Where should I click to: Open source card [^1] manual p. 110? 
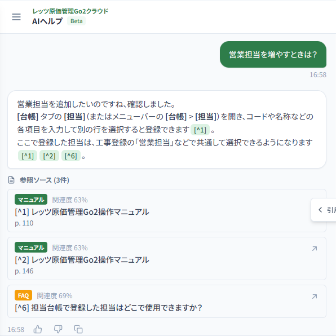click(167, 211)
